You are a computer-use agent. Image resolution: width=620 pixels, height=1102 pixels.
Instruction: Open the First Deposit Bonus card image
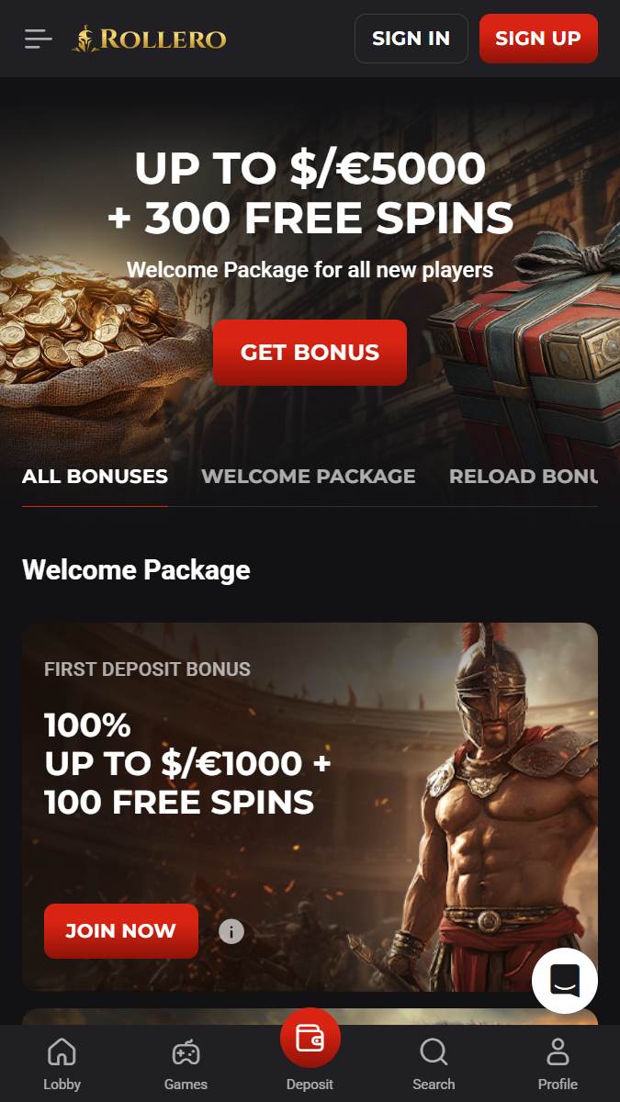310,807
